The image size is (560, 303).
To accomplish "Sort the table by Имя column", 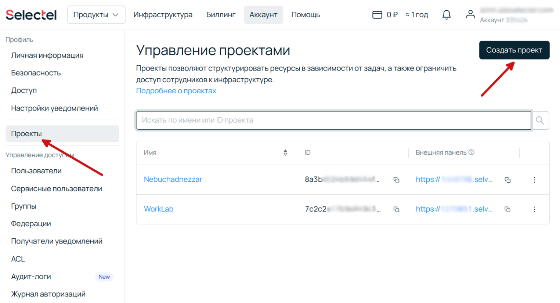I will 285,153.
